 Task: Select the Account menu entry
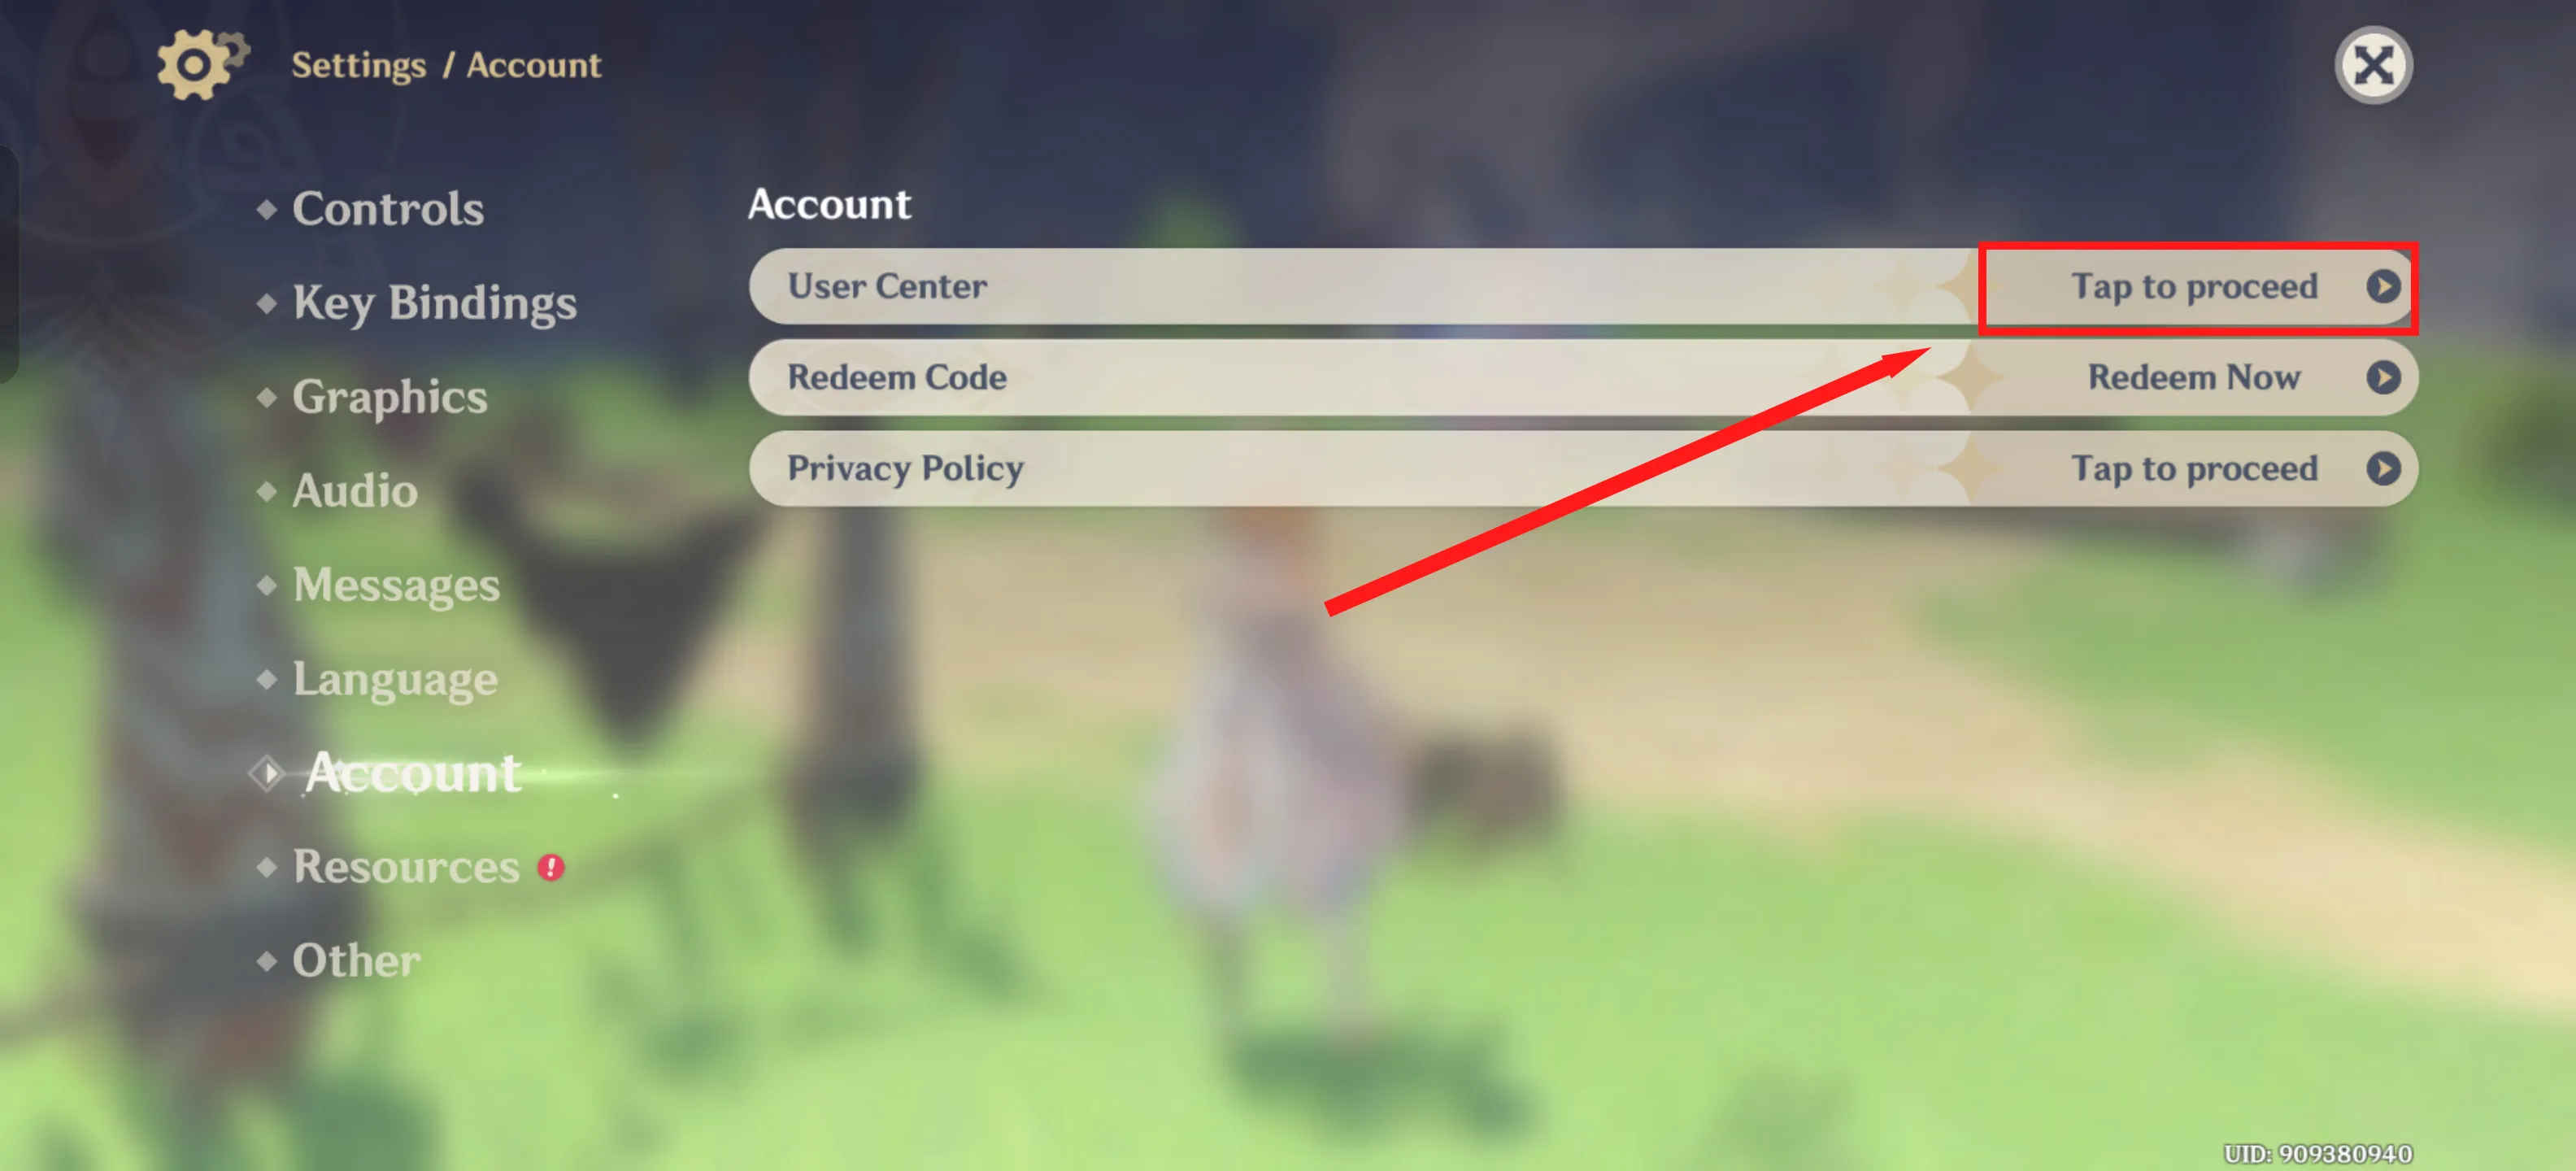[413, 773]
